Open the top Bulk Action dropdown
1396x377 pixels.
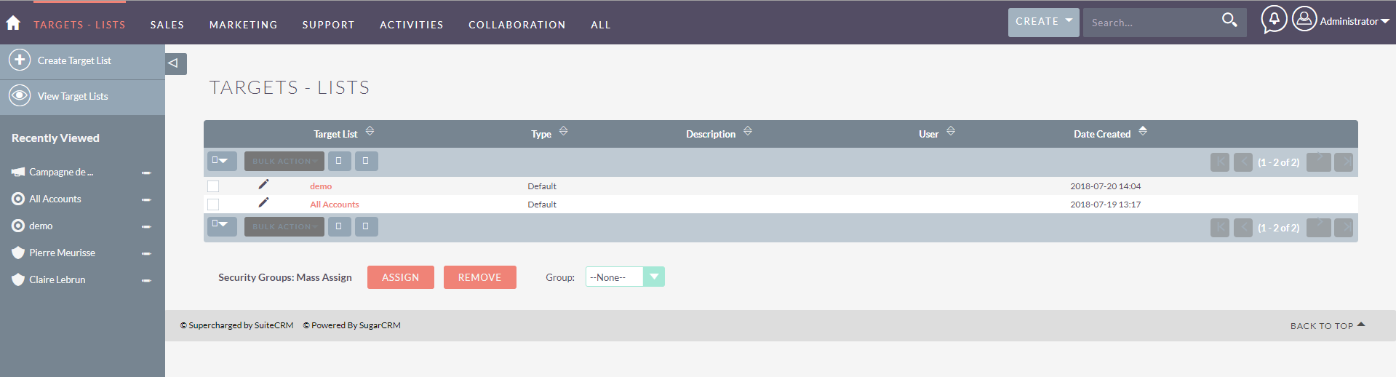click(284, 161)
